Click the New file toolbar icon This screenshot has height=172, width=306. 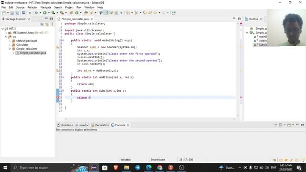(x=4, y=13)
